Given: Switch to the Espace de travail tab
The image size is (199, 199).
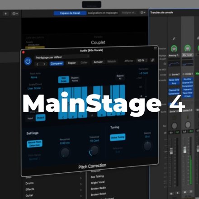Looking at the screenshot, I should coord(70,13).
